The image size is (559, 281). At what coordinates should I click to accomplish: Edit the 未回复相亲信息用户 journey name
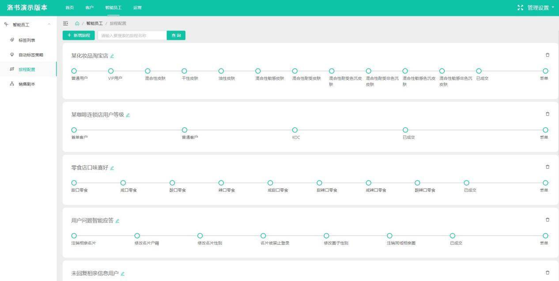pyautogui.click(x=123, y=274)
